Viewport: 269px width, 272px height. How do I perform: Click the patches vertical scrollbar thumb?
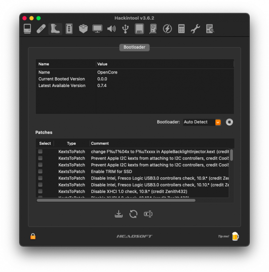coord(232,155)
